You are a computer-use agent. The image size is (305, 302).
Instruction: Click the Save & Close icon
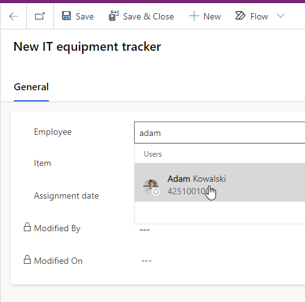[x=113, y=16]
